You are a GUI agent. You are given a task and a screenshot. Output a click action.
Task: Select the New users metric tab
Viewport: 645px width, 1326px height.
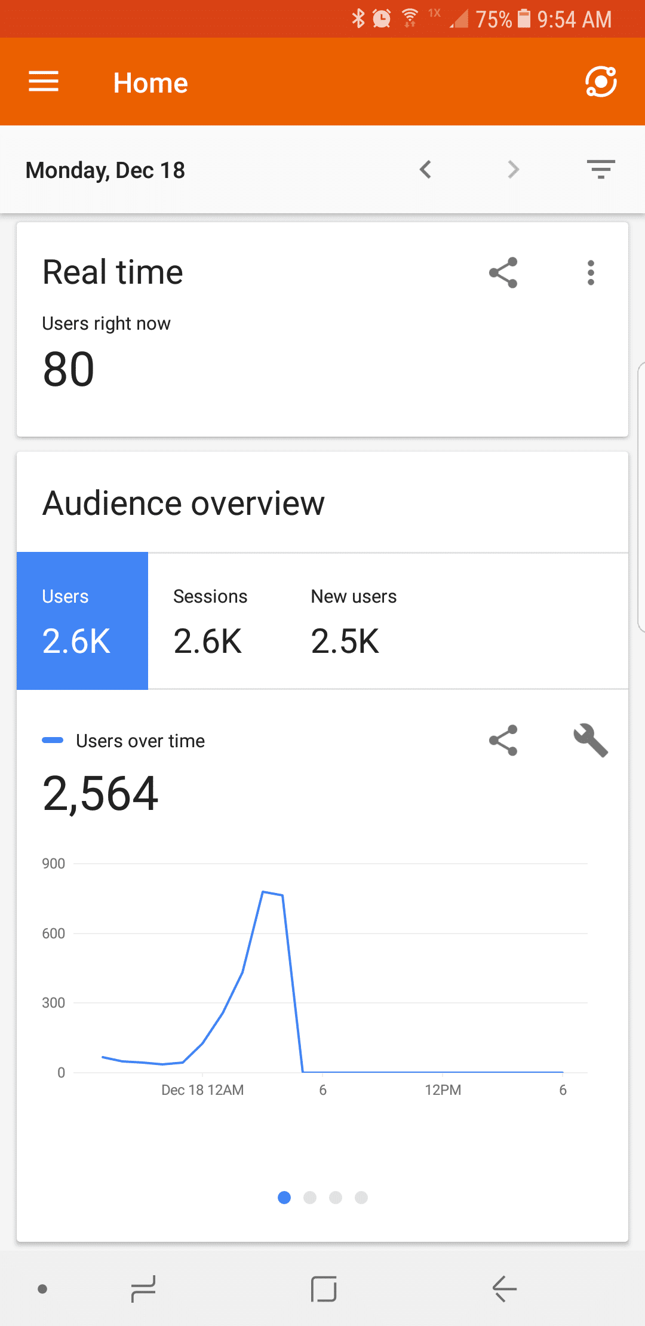tap(354, 621)
